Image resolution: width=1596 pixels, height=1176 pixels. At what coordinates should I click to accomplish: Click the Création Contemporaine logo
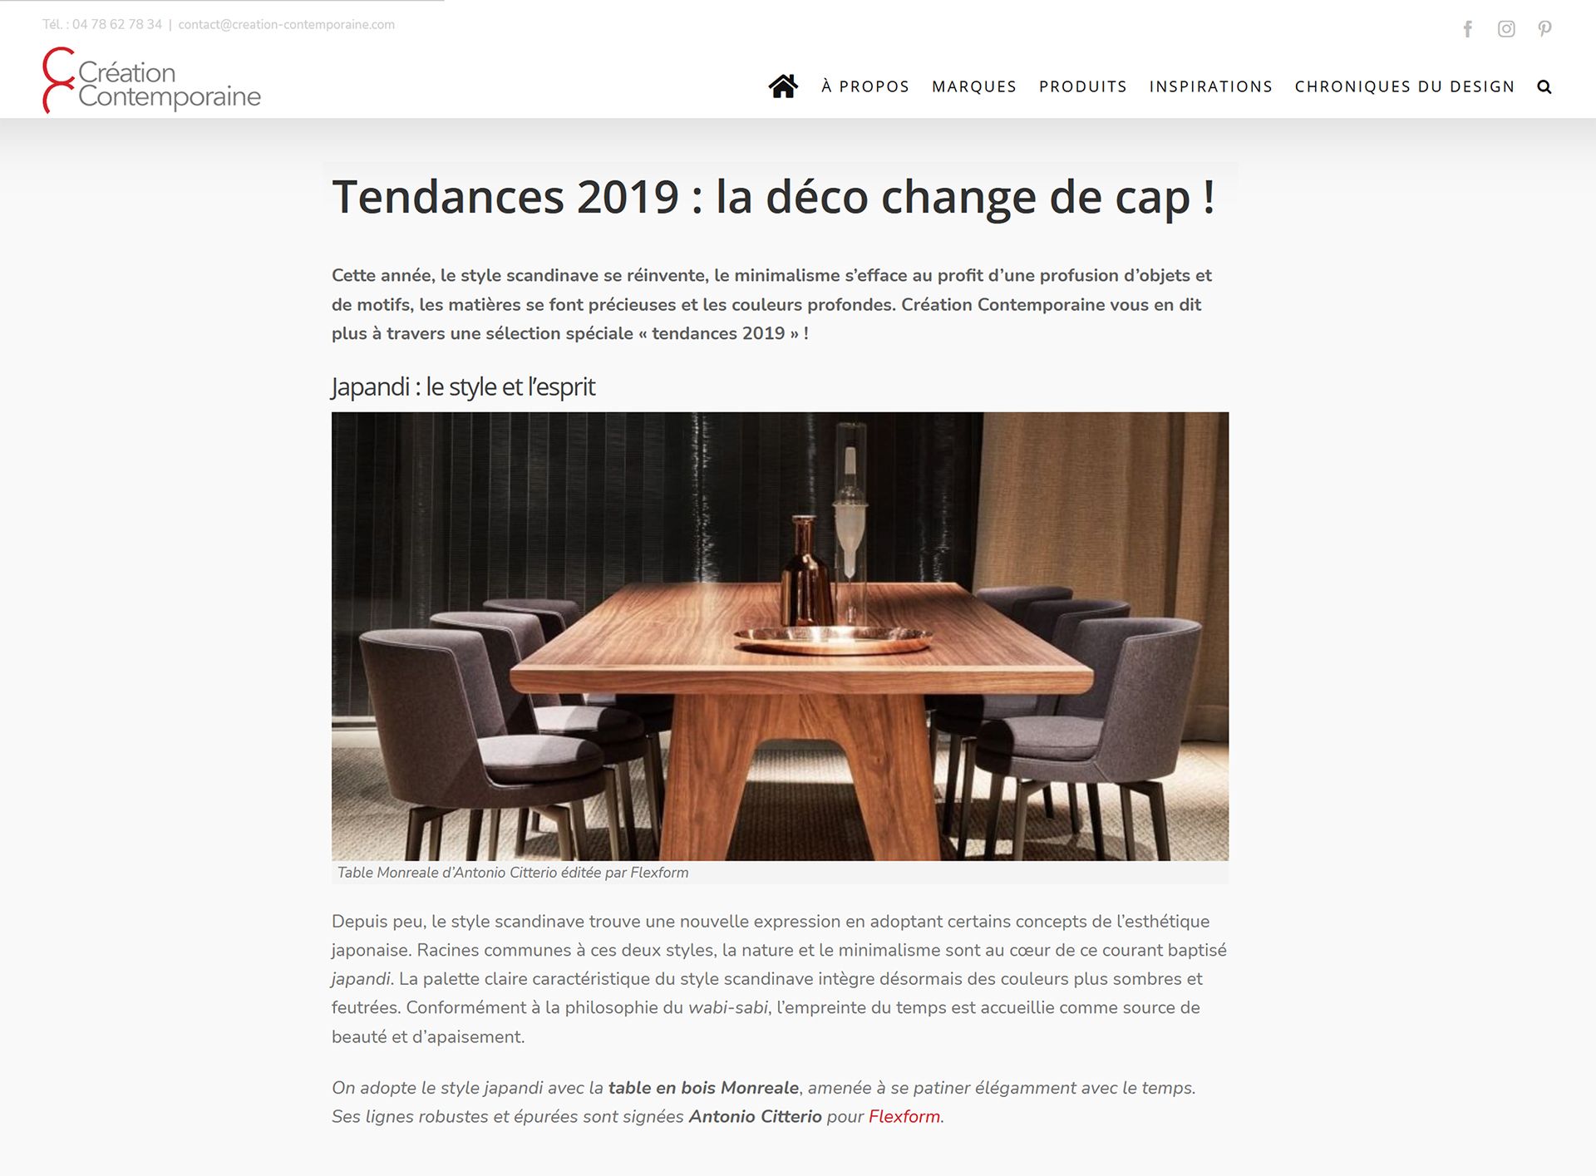(151, 81)
